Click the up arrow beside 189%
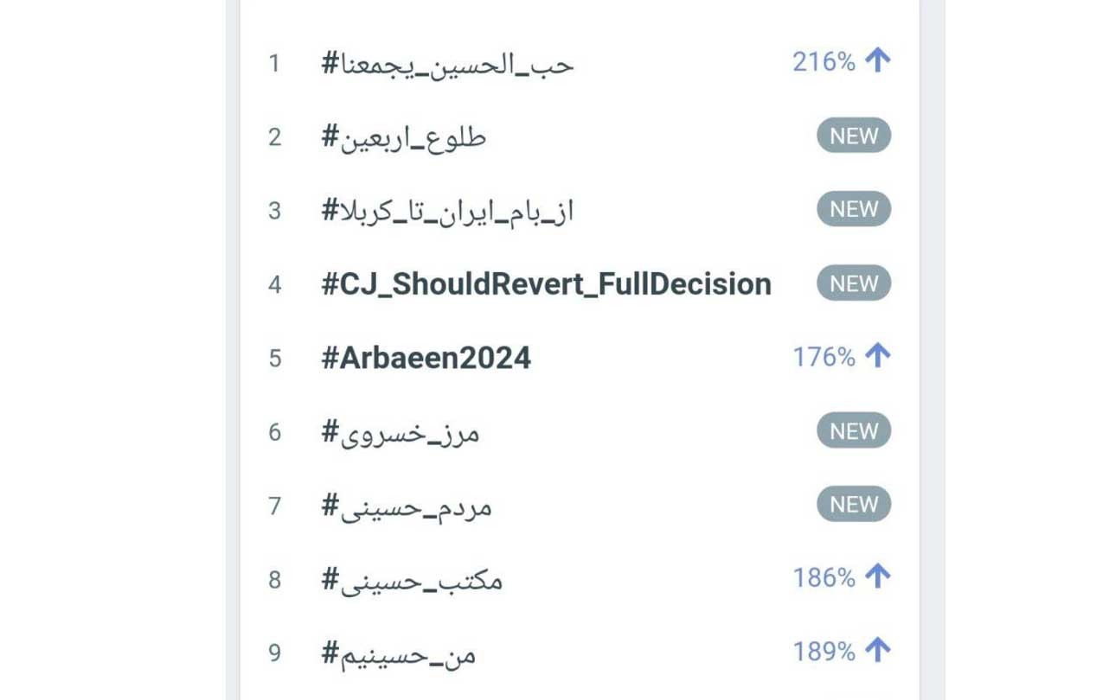The height and width of the screenshot is (700, 1096). [x=877, y=651]
